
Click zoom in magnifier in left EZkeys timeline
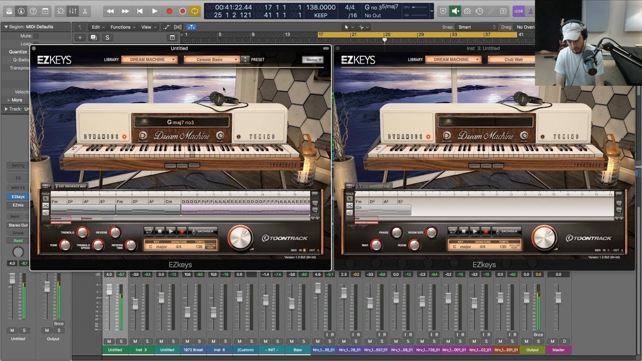click(x=315, y=204)
